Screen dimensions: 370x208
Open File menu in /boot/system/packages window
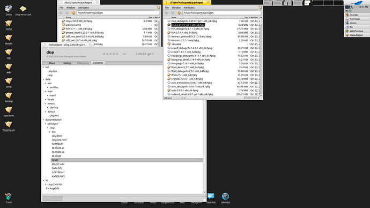click(x=61, y=8)
